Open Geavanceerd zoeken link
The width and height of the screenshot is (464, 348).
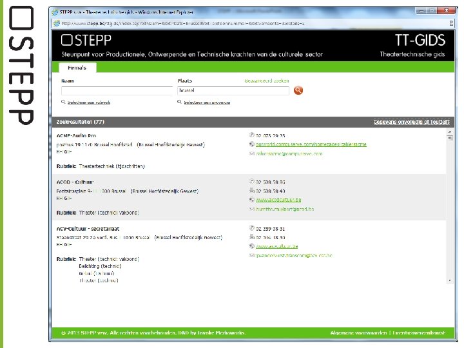pyautogui.click(x=267, y=81)
